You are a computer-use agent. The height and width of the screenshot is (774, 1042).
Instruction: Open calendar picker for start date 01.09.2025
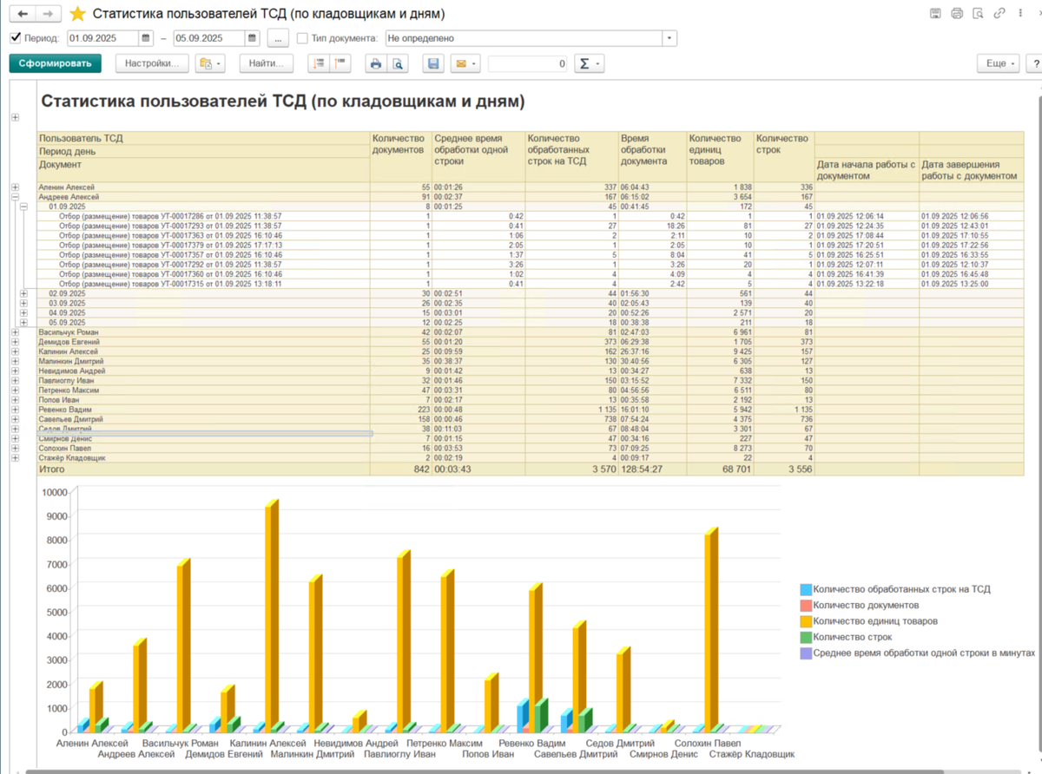(146, 38)
